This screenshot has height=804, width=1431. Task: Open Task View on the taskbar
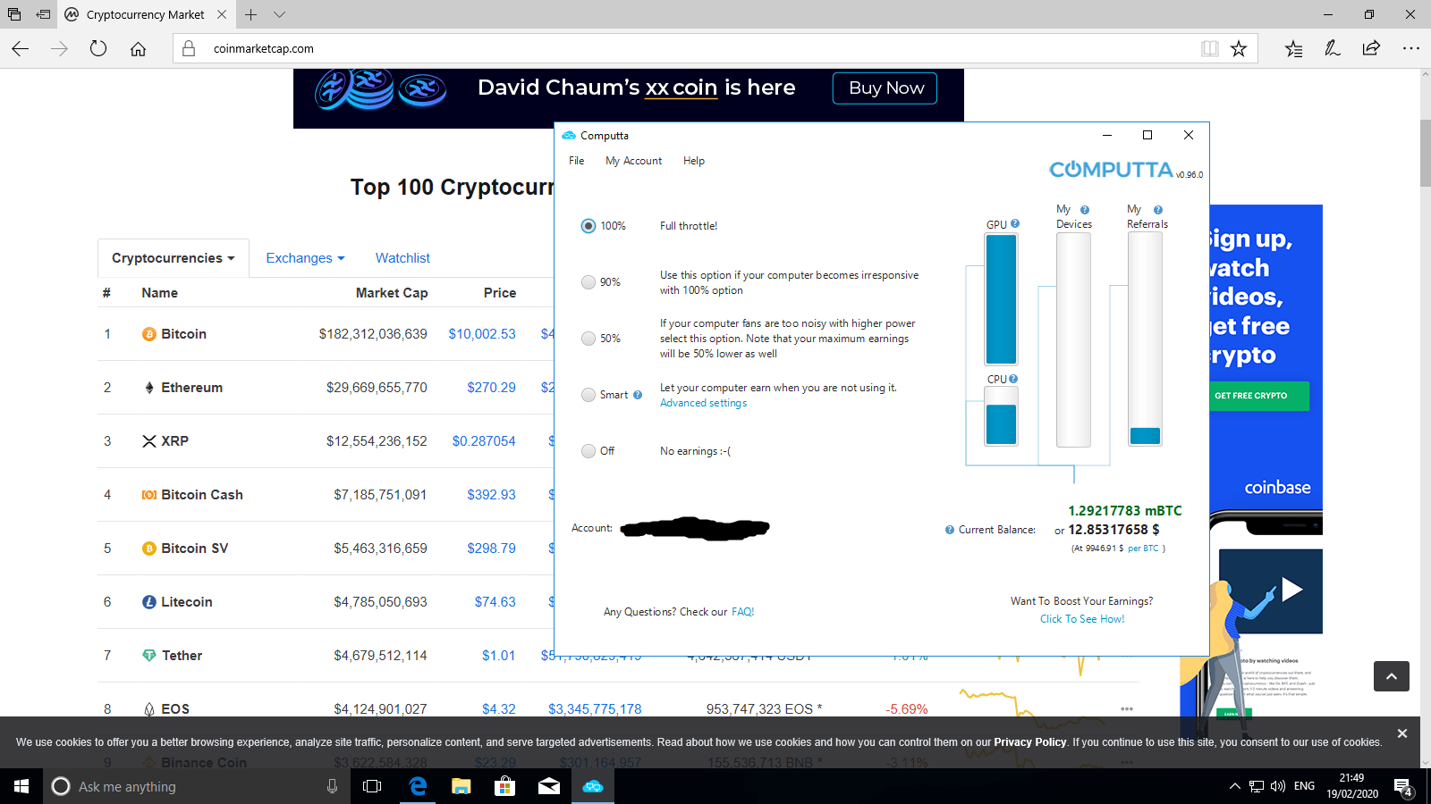point(372,786)
